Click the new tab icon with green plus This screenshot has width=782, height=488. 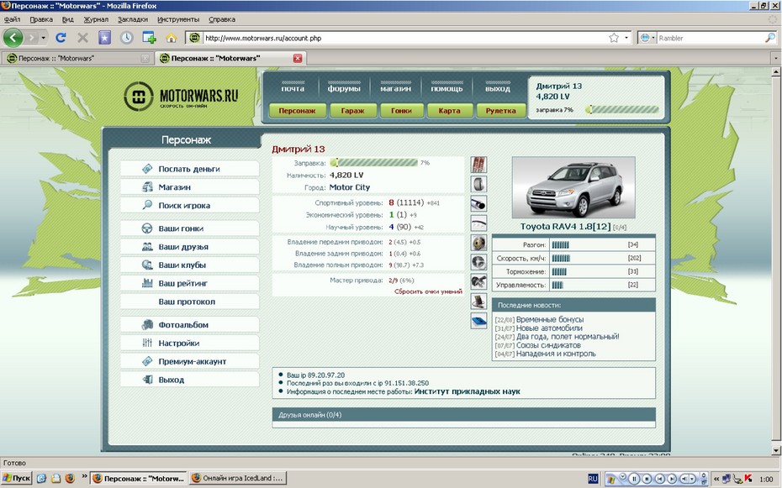[149, 37]
